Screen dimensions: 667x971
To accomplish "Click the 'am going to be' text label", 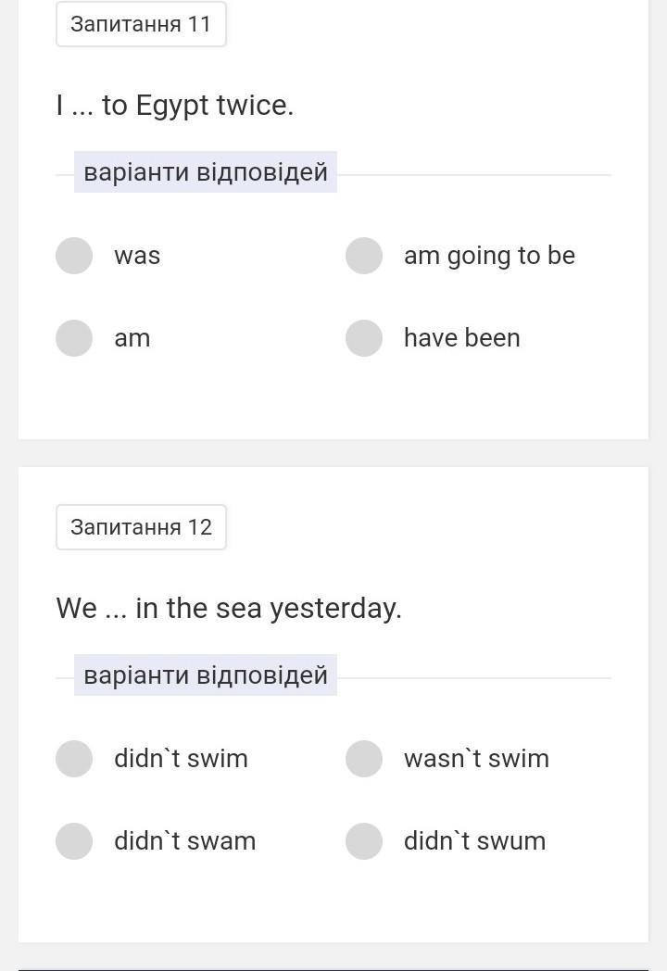I will (489, 256).
